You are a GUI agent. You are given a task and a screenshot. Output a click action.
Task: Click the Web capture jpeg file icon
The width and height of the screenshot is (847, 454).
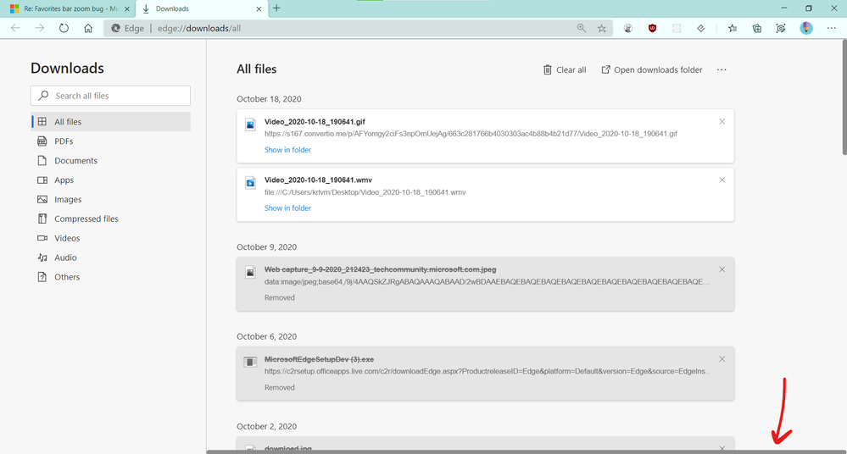pyautogui.click(x=250, y=273)
